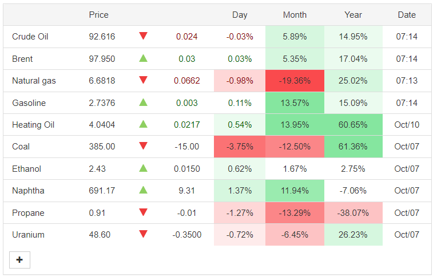Viewport: 437px width, 280px height.
Task: Select Coal price 385.00
Action: 102,147
